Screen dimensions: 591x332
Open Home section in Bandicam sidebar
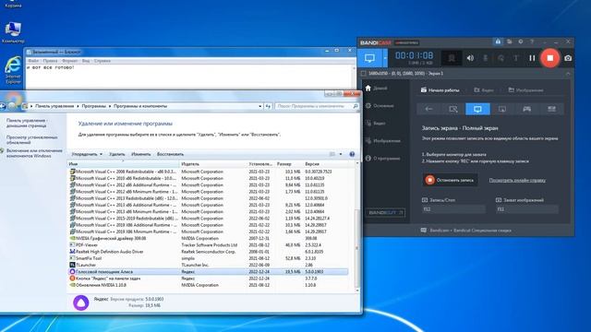click(x=377, y=89)
